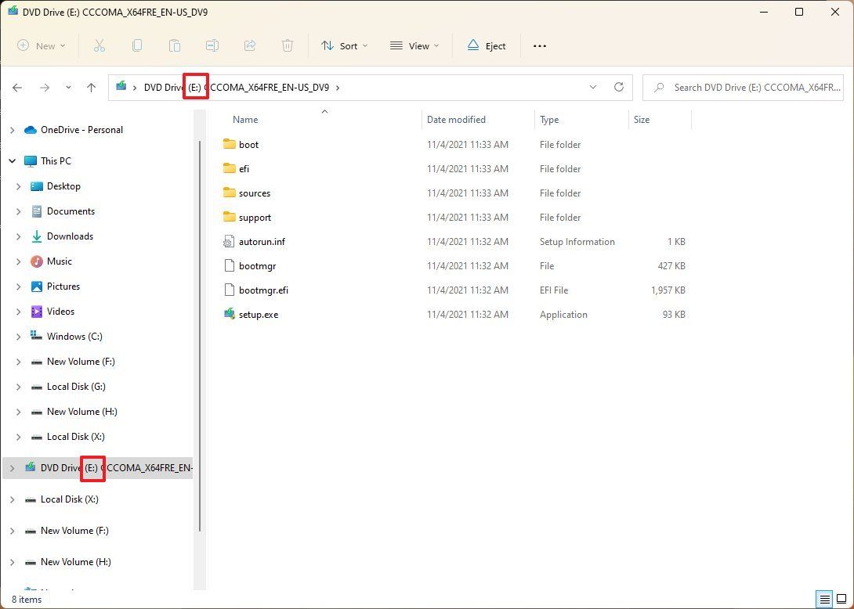Open the View options dropdown
The height and width of the screenshot is (609, 854).
[x=414, y=45]
